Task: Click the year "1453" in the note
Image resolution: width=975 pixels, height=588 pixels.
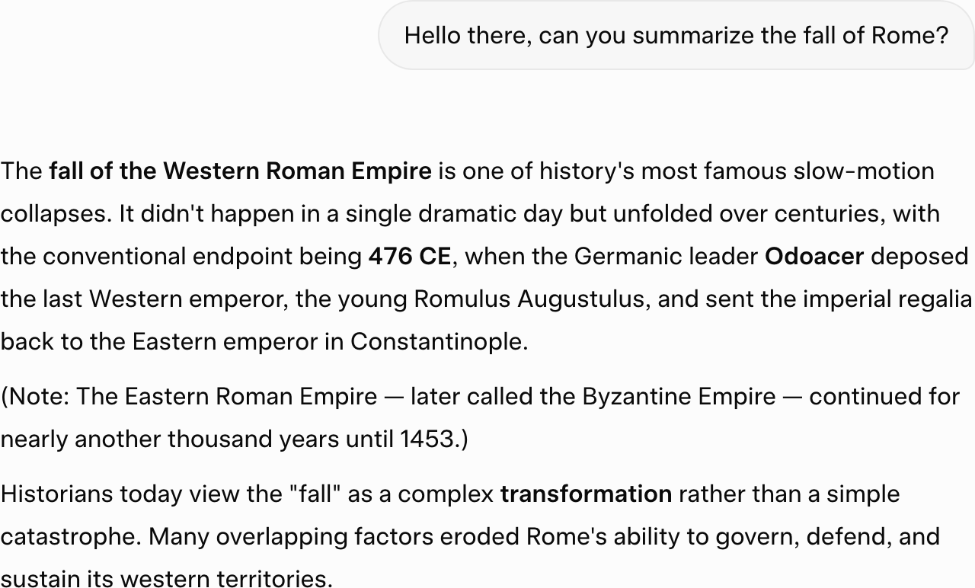Action: [x=427, y=439]
